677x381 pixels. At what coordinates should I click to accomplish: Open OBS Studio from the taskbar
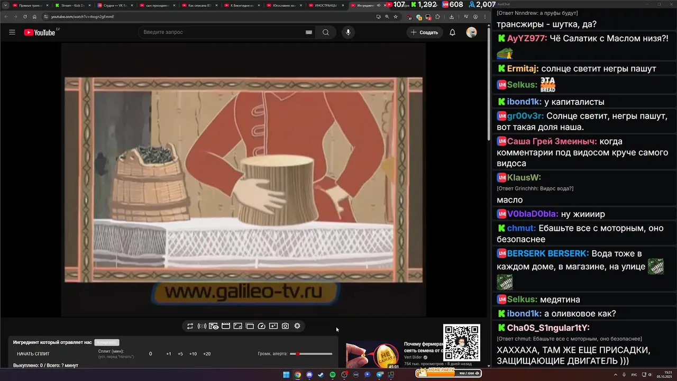[x=344, y=375]
